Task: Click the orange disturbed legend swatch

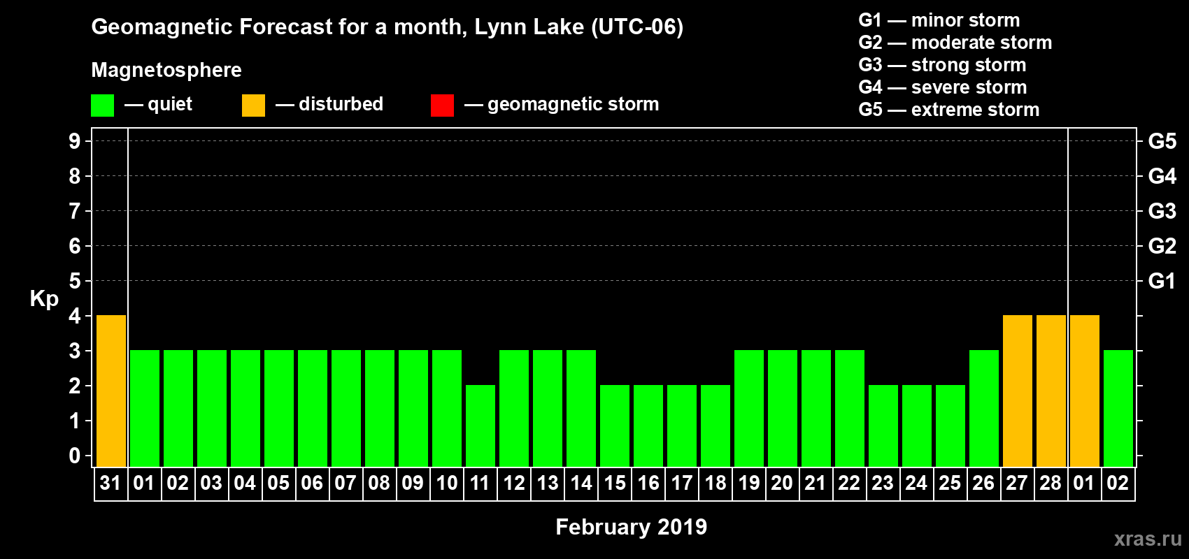Action: click(x=253, y=106)
